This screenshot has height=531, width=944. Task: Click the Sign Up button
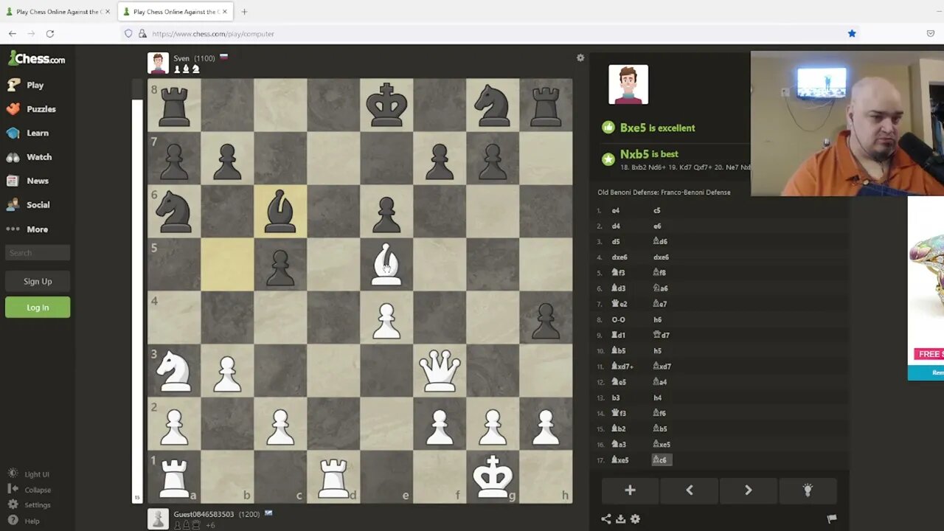coord(38,281)
